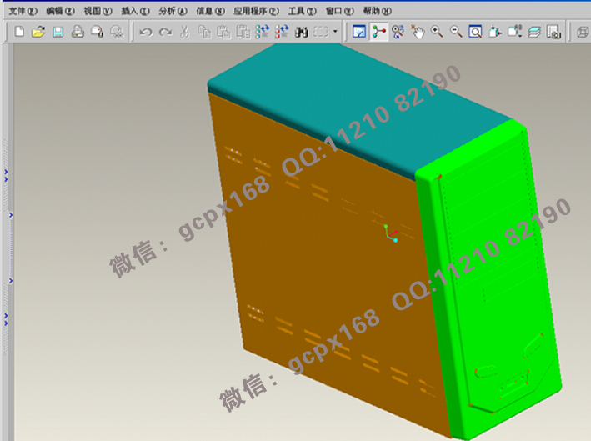
Task: Select the teal top cover of the model
Action: (x=358, y=100)
